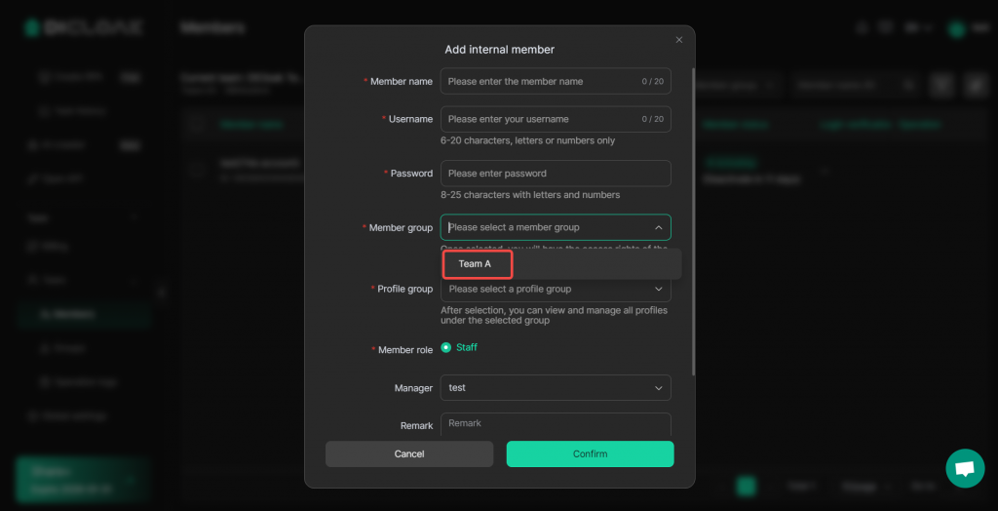Close the Add internal member dialog

679,40
